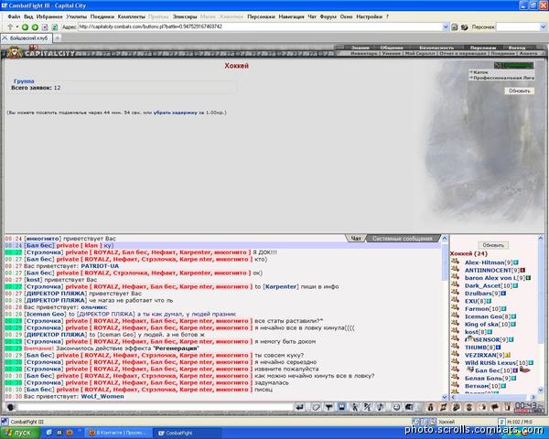Click the walking figure icon in chat toolbar
Image resolution: width=549 pixels, height=439 pixels.
(355, 407)
